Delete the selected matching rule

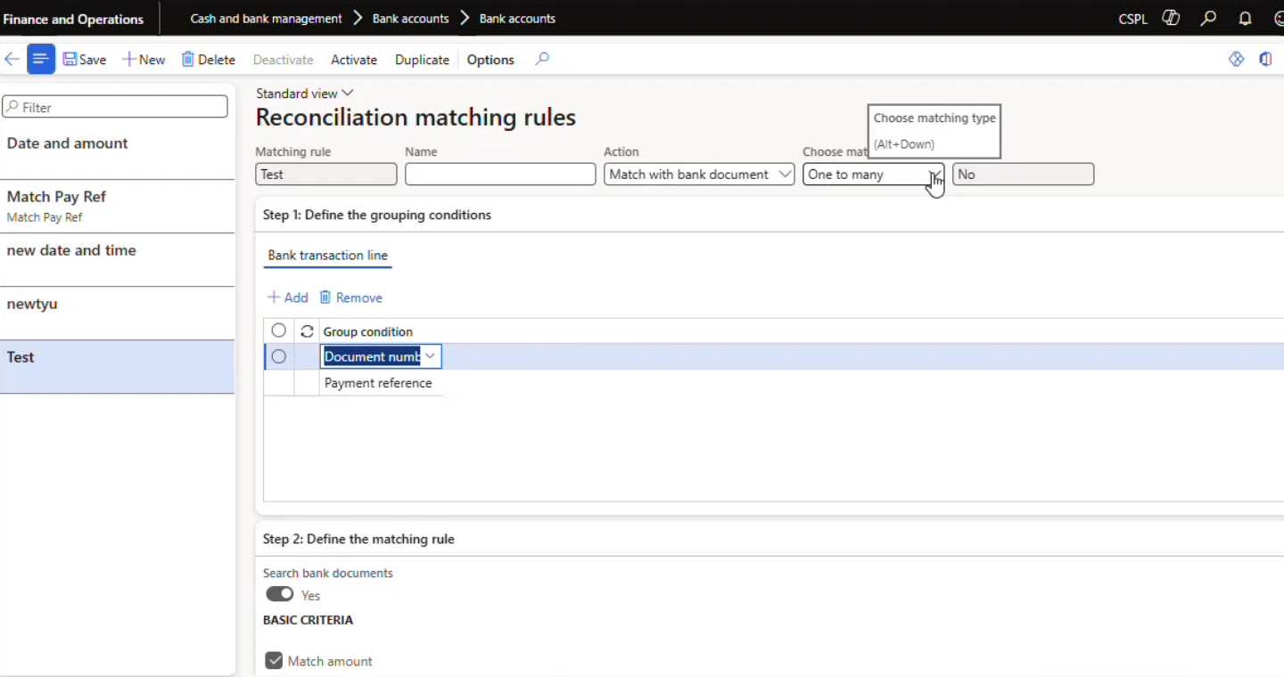[x=209, y=60]
